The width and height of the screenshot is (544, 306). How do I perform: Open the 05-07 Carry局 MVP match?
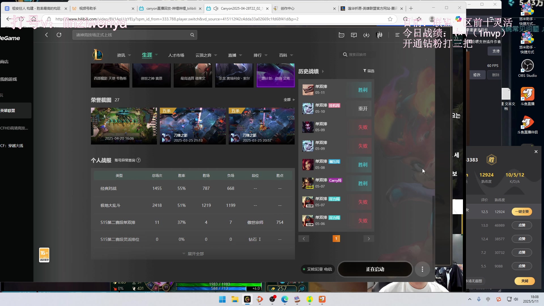(x=336, y=183)
